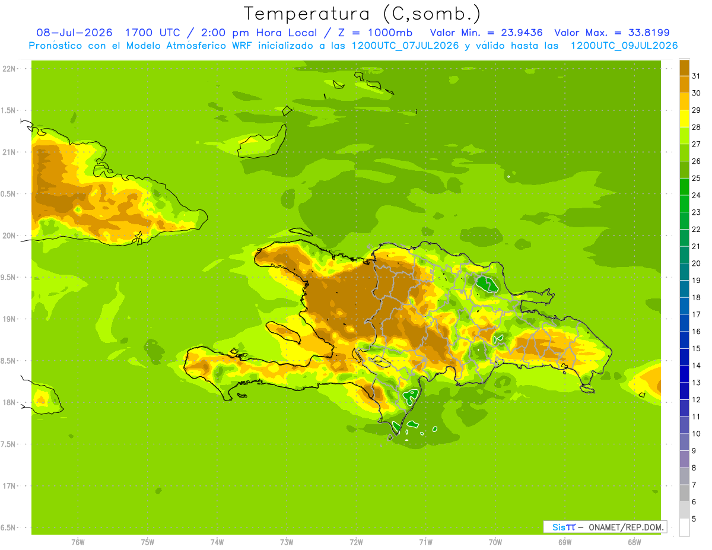Click the '74W' longitude axis label
The height and width of the screenshot is (550, 712).
click(217, 542)
